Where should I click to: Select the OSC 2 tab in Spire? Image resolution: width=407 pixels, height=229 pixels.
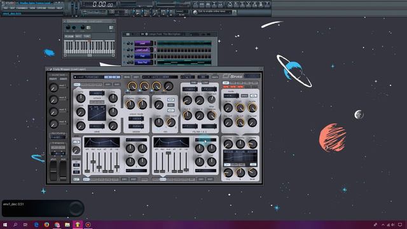point(84,85)
